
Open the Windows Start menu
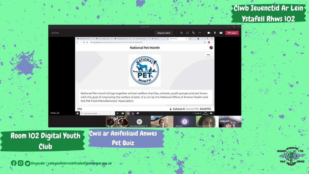(78, 113)
